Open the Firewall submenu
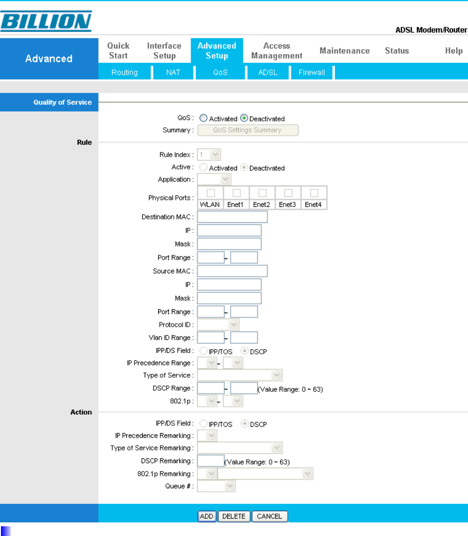Screen dimensions: 468x536 (311, 72)
